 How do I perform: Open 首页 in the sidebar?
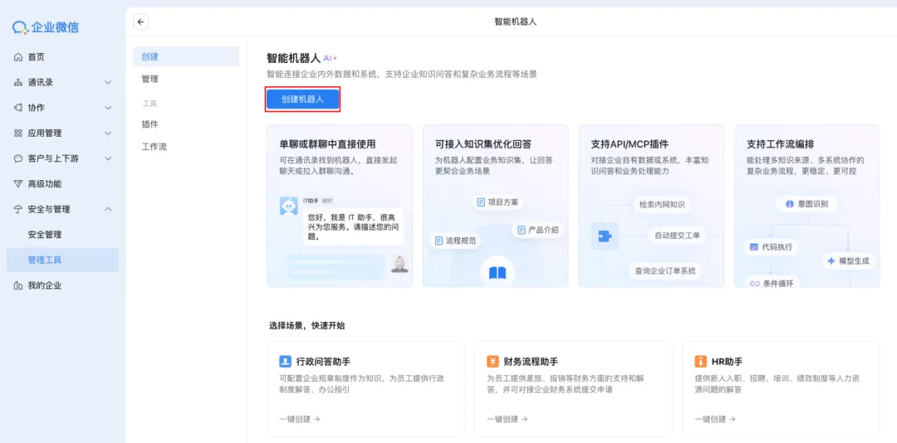[63, 57]
